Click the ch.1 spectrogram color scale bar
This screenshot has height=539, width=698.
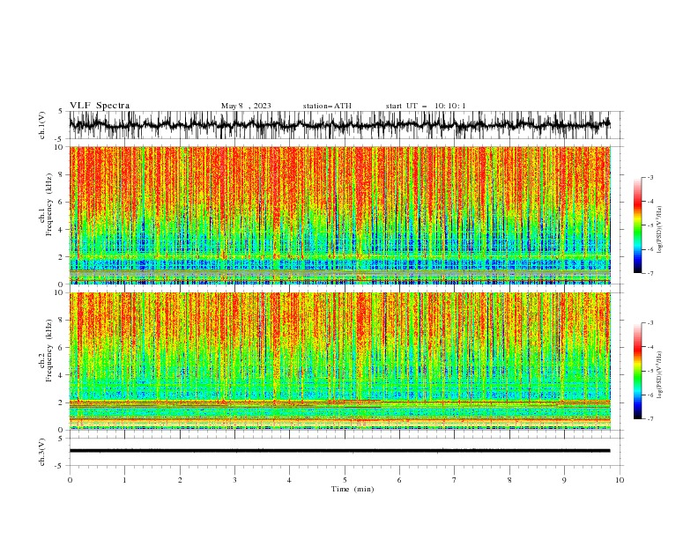(637, 225)
